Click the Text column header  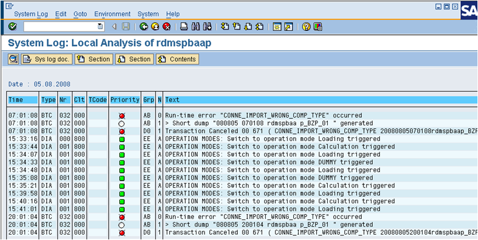coord(321,100)
